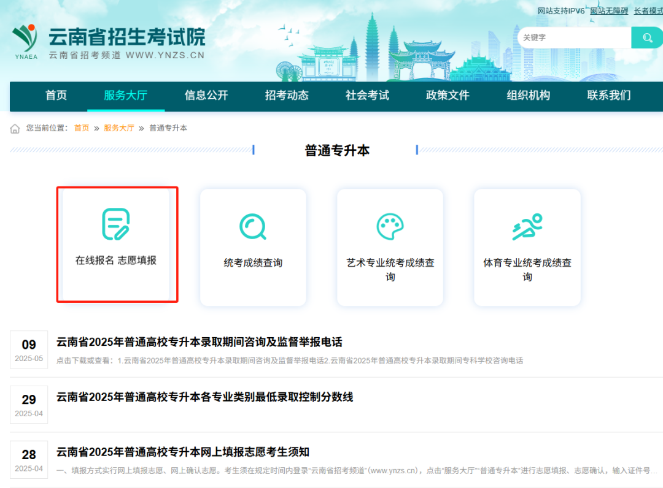Image resolution: width=663 pixels, height=488 pixels.
Task: Open 体育专业统考成绩查询 via the runner icon
Action: pos(527,226)
